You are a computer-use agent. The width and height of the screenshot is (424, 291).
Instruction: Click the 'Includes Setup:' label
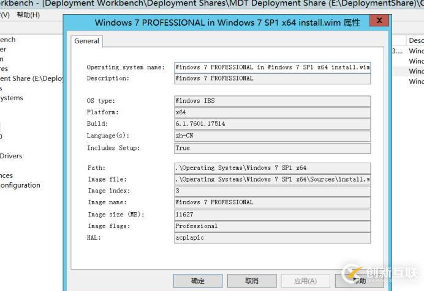[113, 148]
